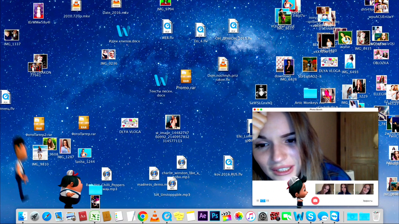
Task: Select single still photo mode in Photo Booth
Action: [x=262, y=201]
